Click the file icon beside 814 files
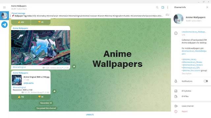Viewport: 211px width, 118px height. 176,96
